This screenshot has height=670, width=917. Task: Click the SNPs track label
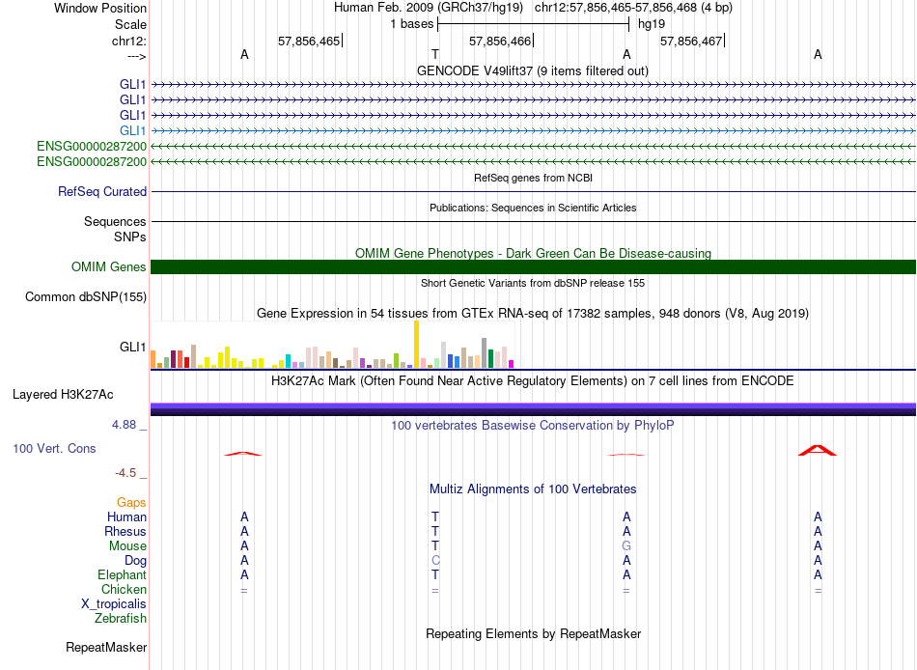tap(130, 237)
